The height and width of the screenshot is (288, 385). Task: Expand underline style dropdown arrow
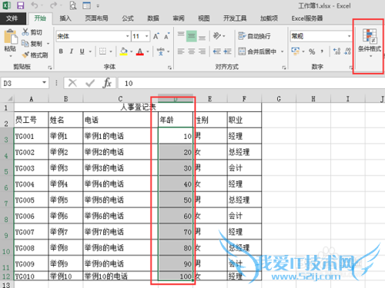[90, 51]
